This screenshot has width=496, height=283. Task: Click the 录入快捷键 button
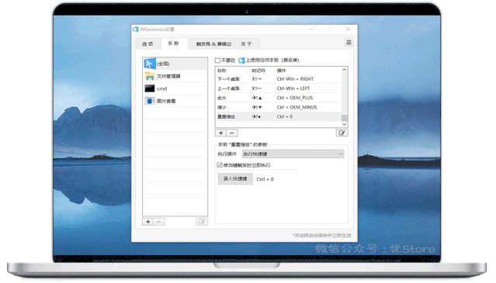click(x=235, y=179)
